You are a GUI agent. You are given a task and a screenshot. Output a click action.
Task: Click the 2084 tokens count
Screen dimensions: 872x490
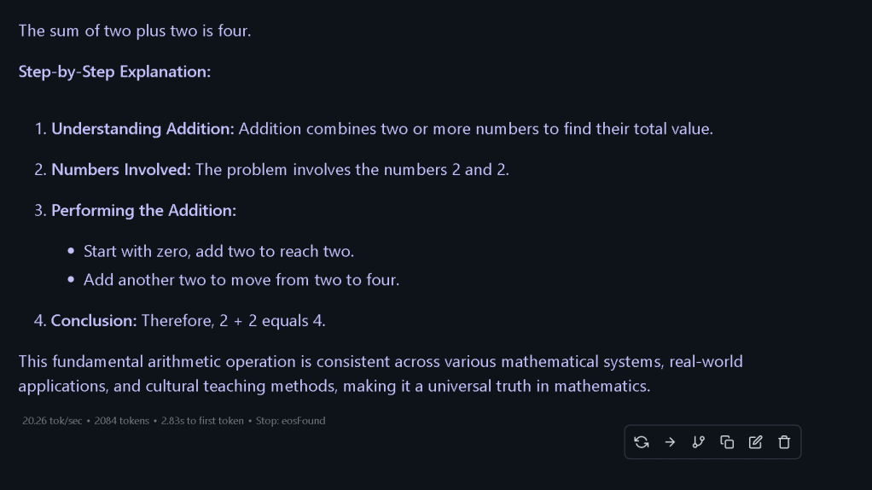click(x=122, y=421)
